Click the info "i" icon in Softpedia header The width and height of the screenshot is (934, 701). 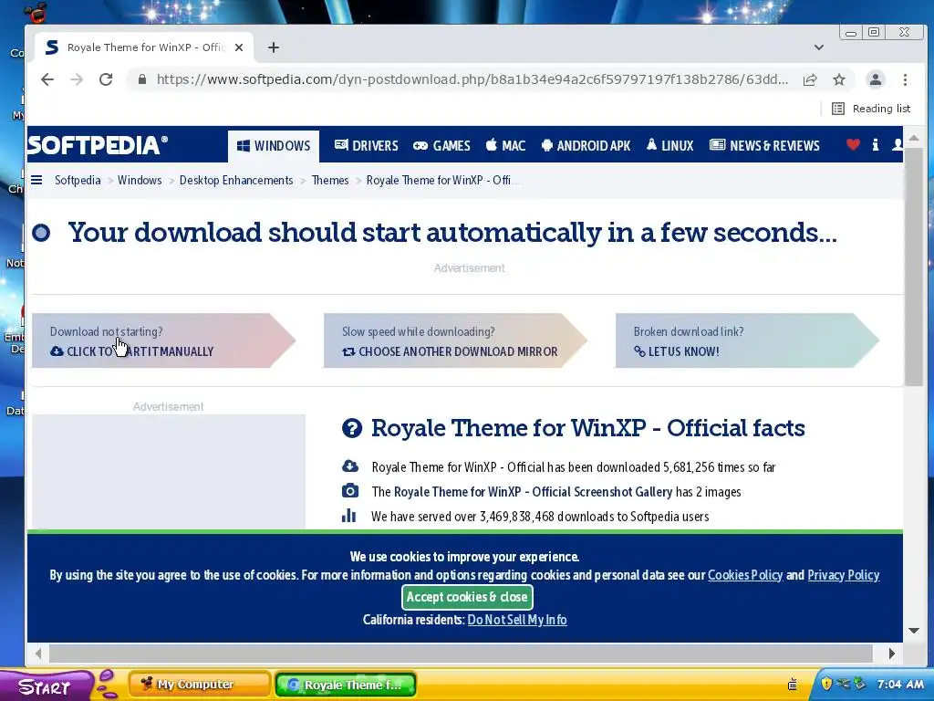click(x=875, y=145)
